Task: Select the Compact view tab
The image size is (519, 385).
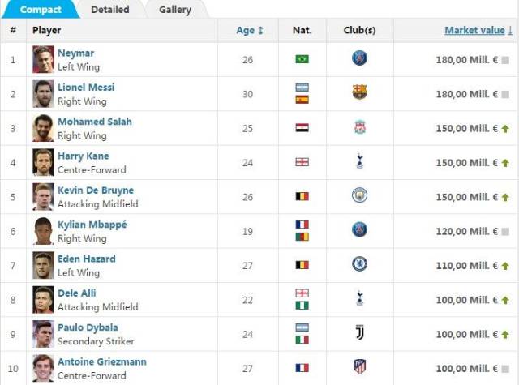Action: (41, 10)
